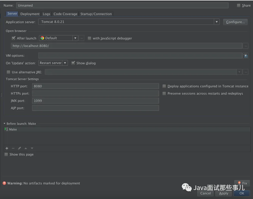The height and width of the screenshot is (199, 253).
Task: Remove selected before-launch task with minus icon
Action: click(13, 148)
